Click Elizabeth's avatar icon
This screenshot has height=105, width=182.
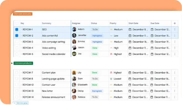point(74,85)
